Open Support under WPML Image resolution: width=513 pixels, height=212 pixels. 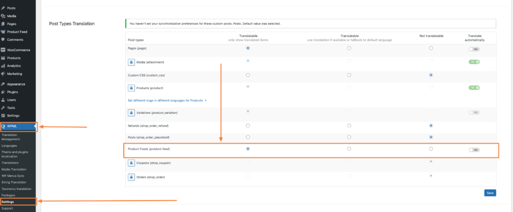(x=8, y=208)
